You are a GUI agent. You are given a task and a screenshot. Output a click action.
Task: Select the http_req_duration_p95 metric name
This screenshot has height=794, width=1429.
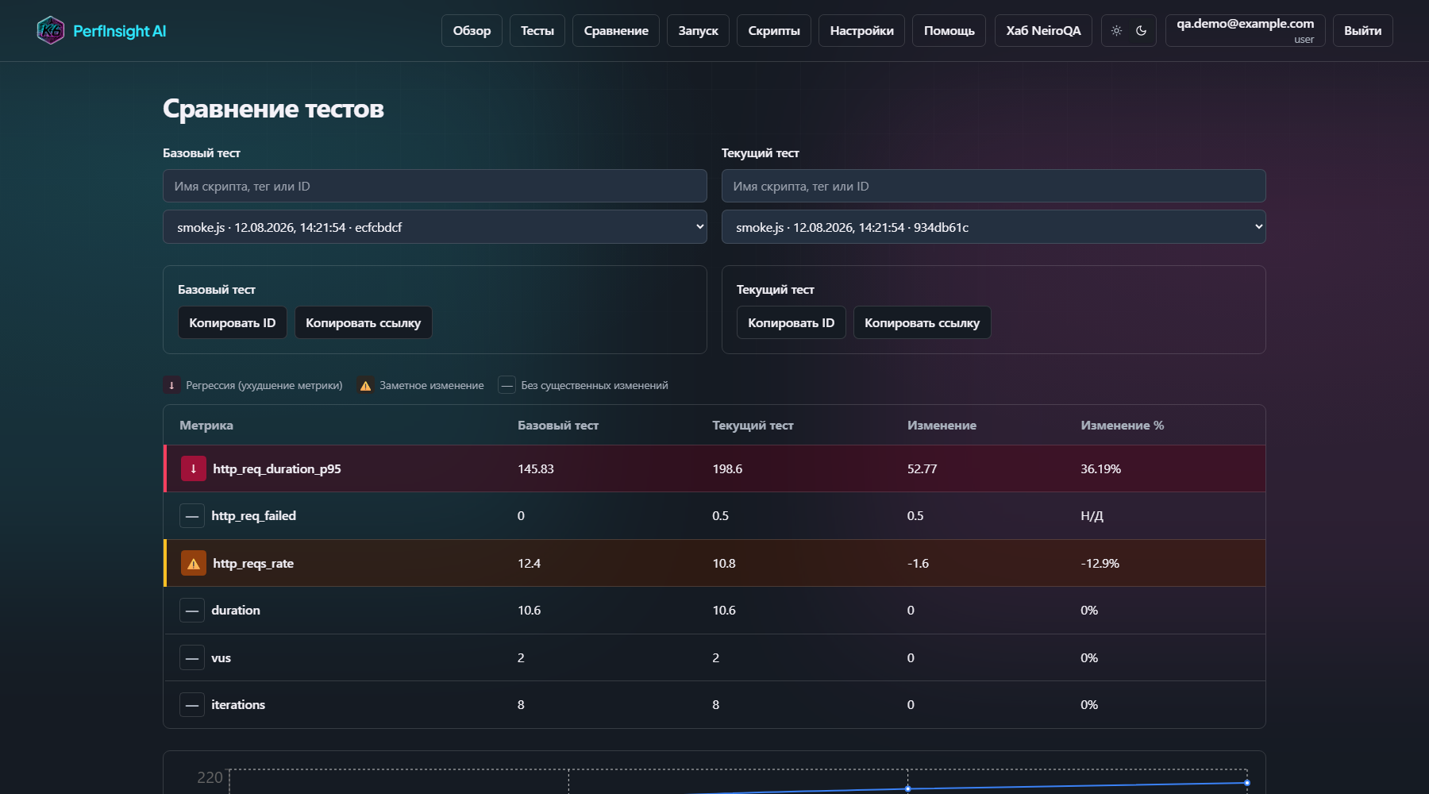point(277,469)
